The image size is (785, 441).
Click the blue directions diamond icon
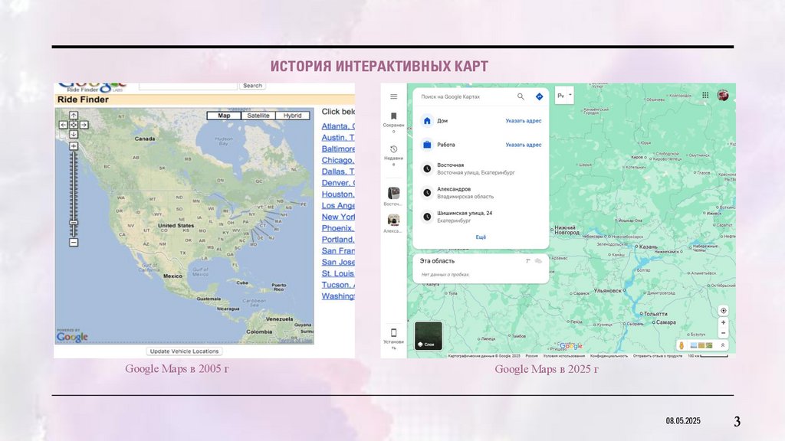tap(539, 96)
